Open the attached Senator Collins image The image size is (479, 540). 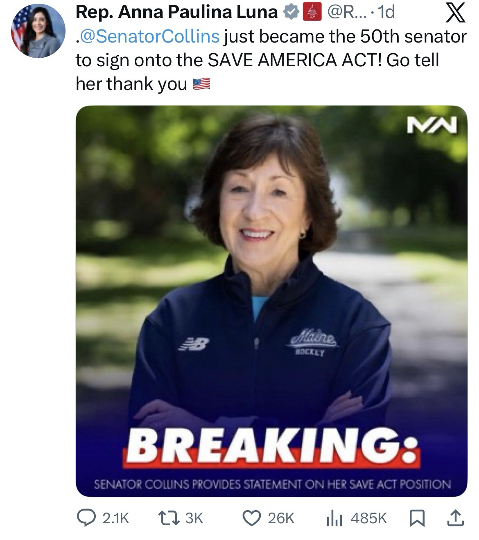point(271,301)
